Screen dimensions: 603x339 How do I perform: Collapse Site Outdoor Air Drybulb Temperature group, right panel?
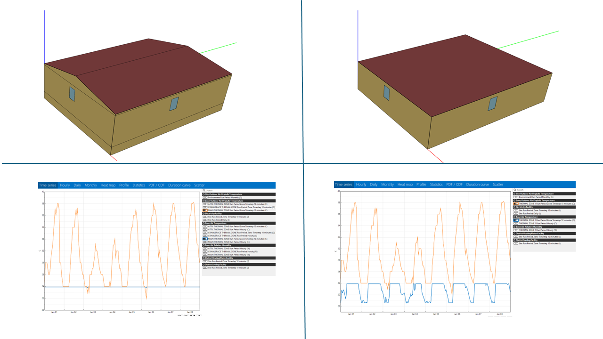pyautogui.click(x=514, y=194)
